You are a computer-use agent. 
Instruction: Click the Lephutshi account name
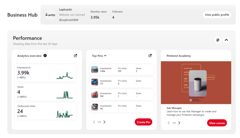[65, 9]
